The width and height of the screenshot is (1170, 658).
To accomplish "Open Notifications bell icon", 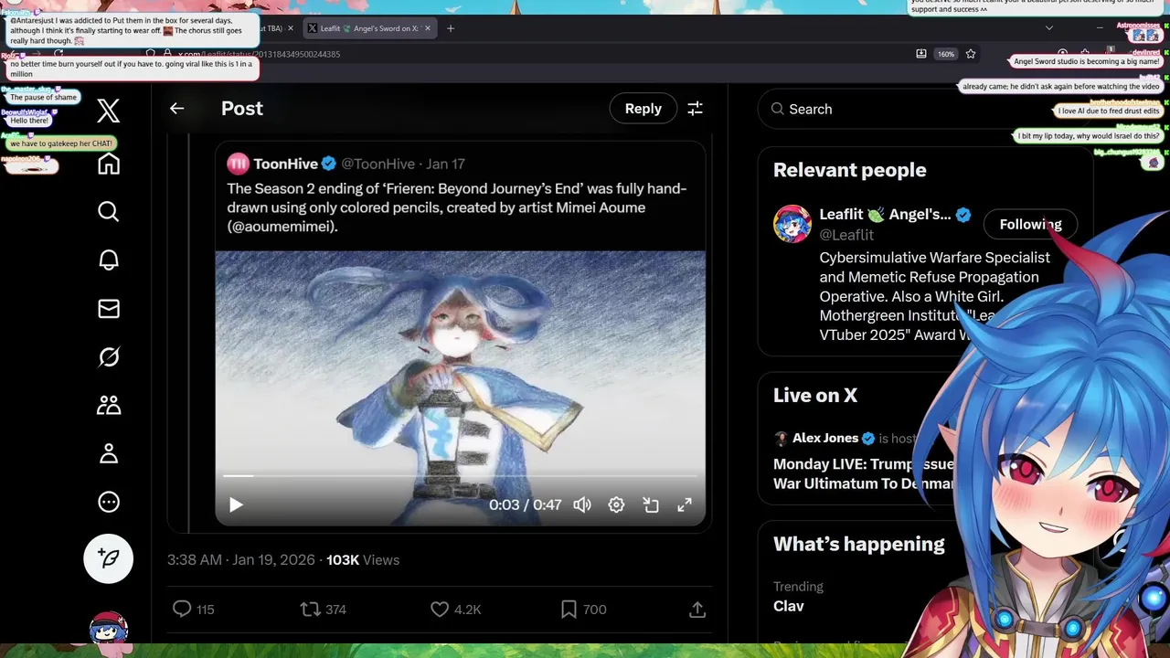I will tap(108, 260).
